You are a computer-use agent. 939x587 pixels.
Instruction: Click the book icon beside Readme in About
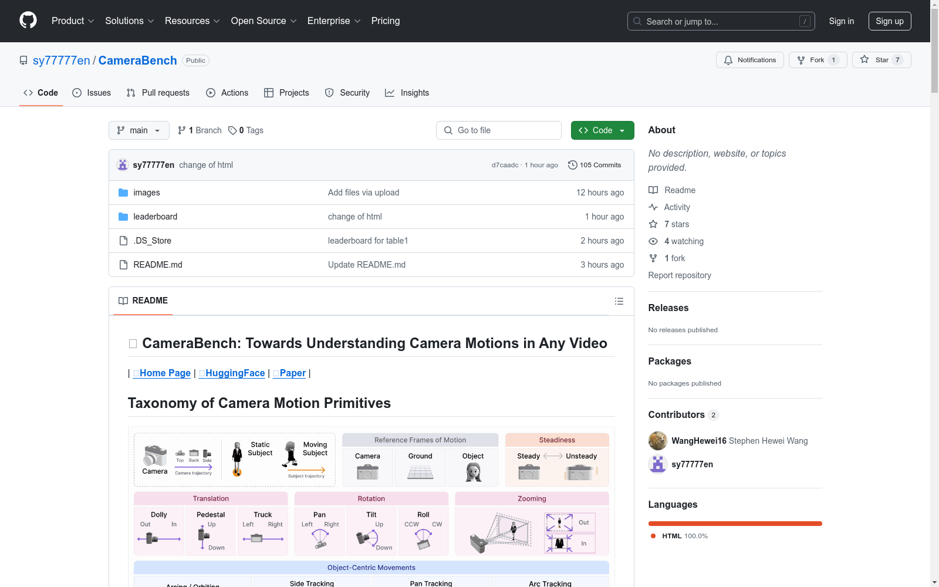653,190
